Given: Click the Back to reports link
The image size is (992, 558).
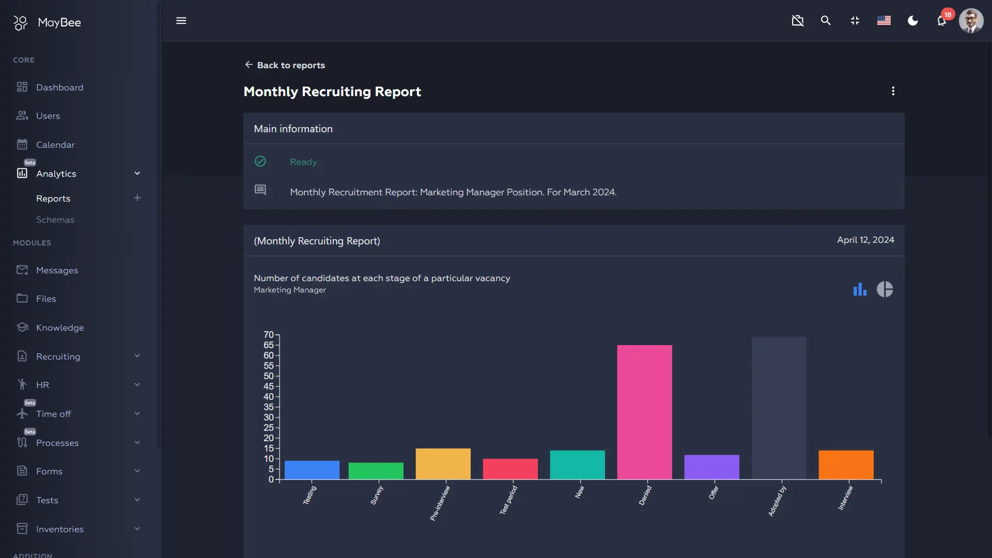Looking at the screenshot, I should click(x=285, y=65).
